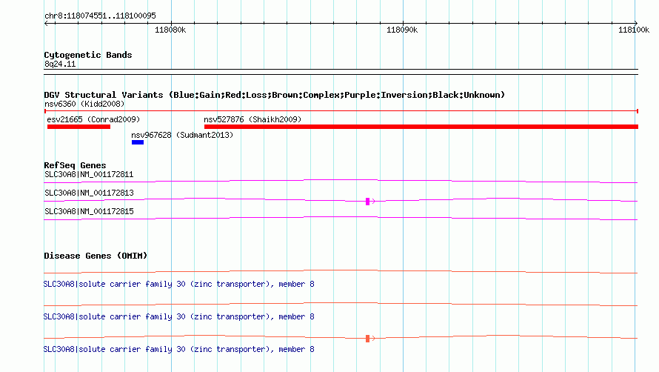Click the nsv967628 (Sudmant2013) variant label

point(182,135)
